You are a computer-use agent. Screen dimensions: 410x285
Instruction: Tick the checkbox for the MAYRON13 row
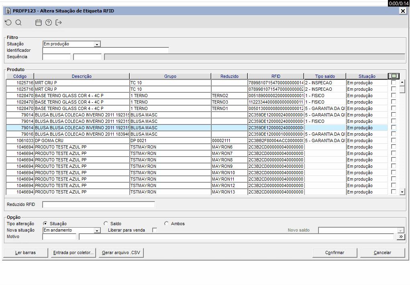tap(393, 191)
